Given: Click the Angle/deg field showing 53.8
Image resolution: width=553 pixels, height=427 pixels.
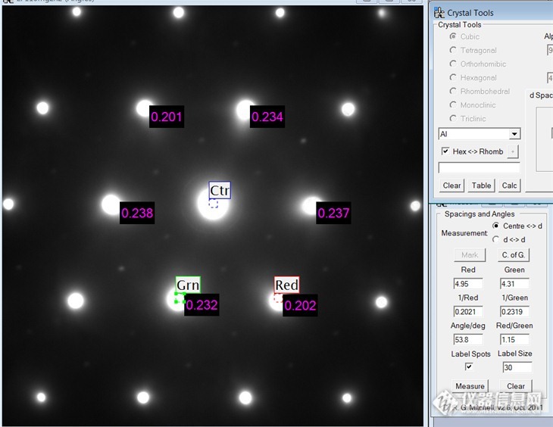Looking at the screenshot, I should coord(468,339).
